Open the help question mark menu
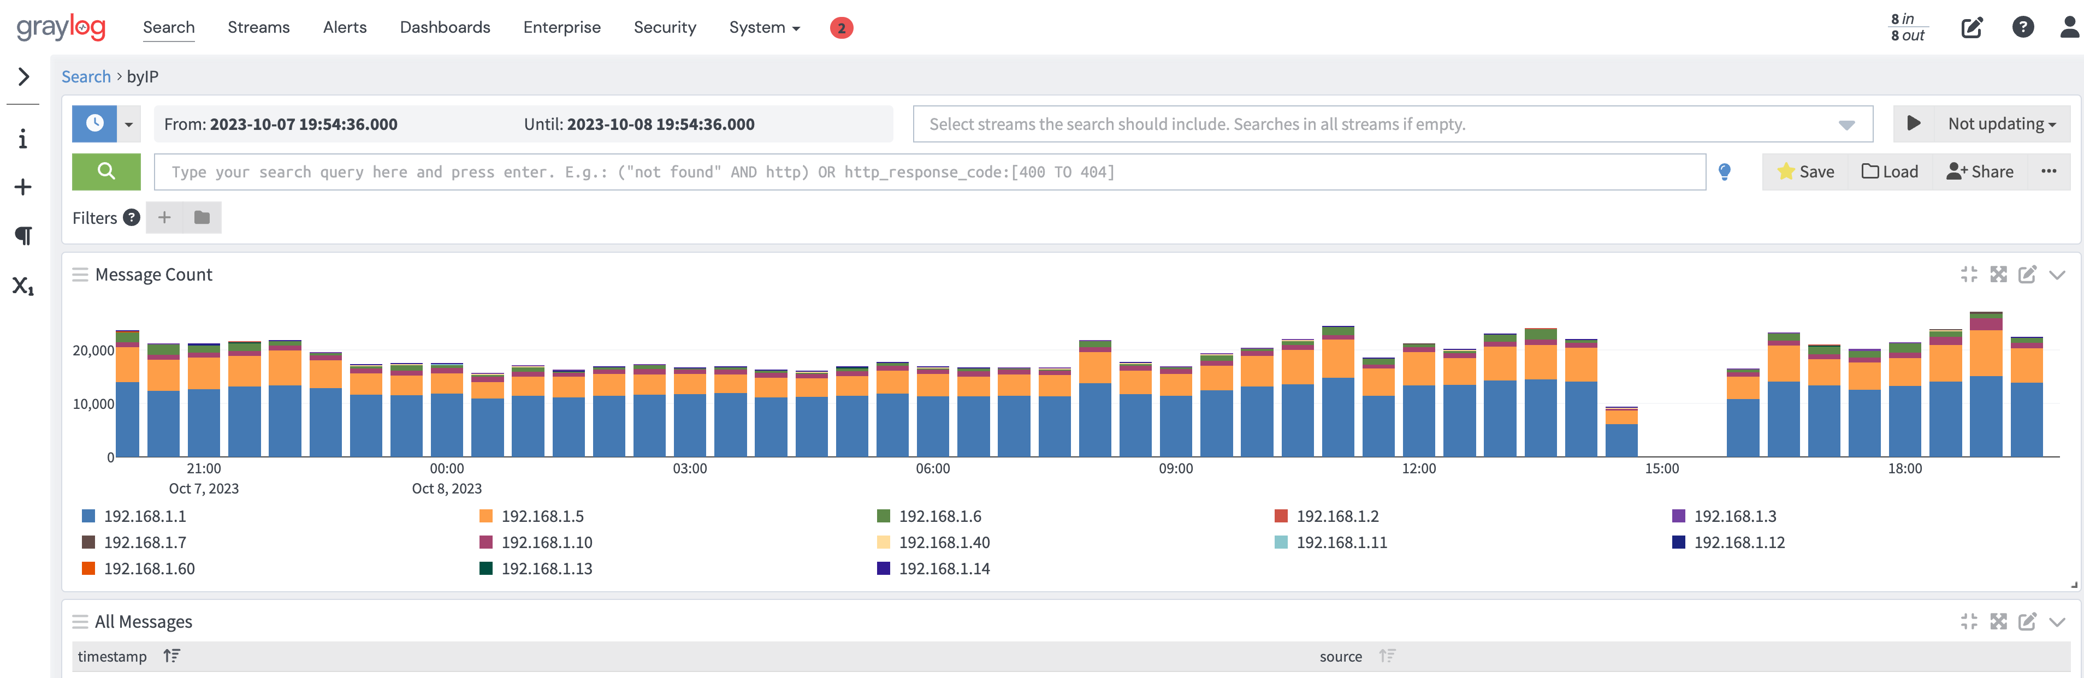The height and width of the screenshot is (678, 2084). (x=2022, y=27)
